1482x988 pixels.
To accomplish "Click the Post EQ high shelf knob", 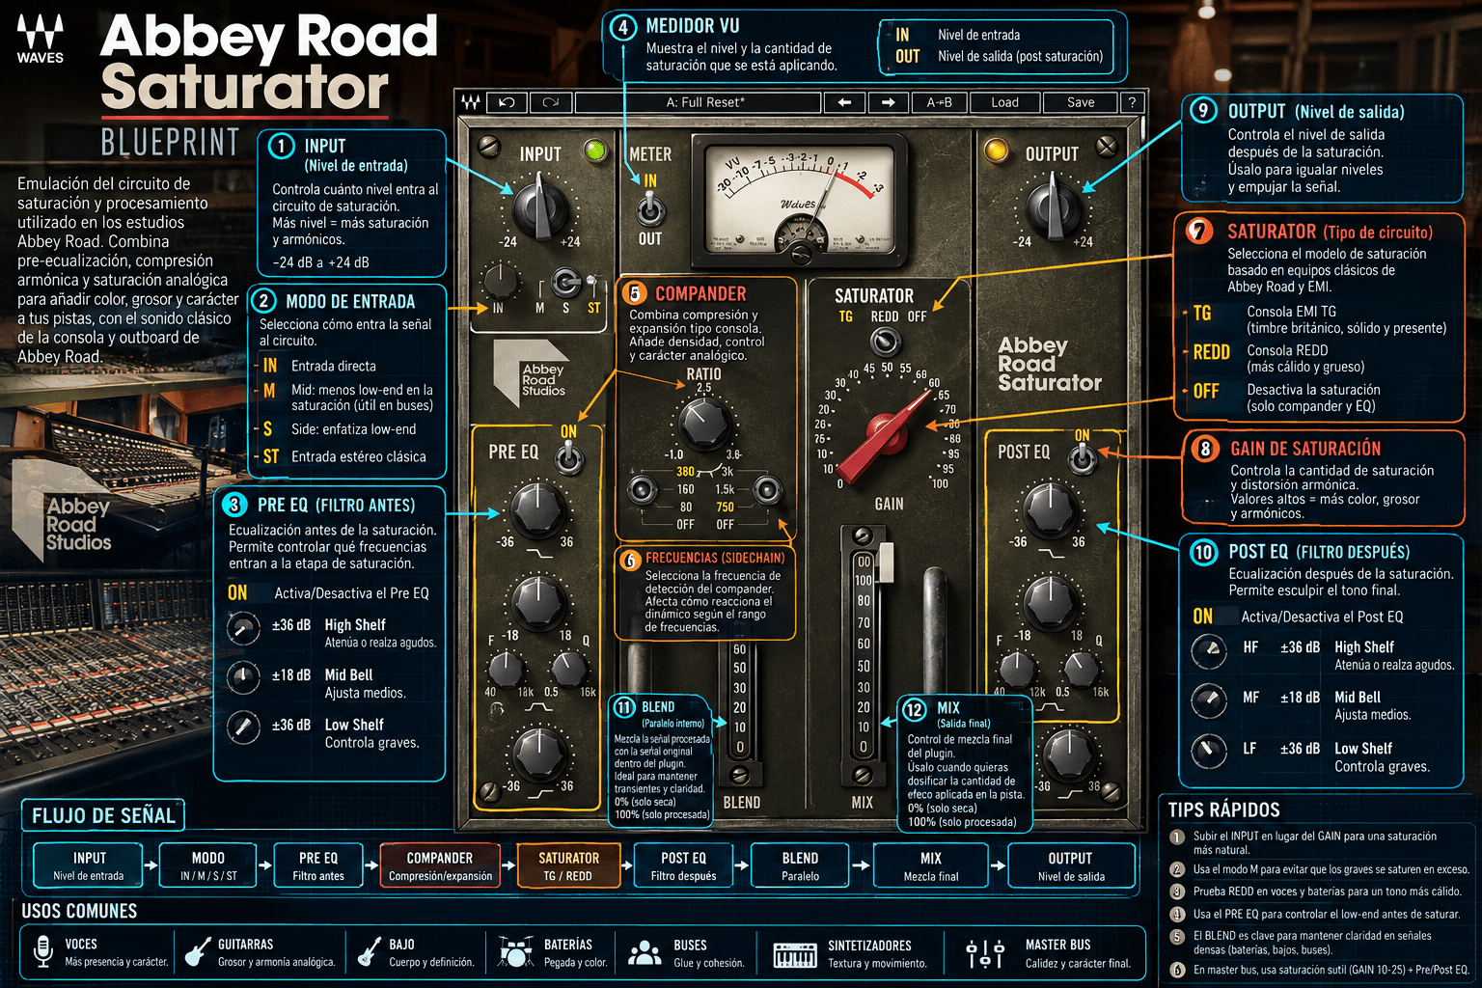I will (x=1050, y=510).
